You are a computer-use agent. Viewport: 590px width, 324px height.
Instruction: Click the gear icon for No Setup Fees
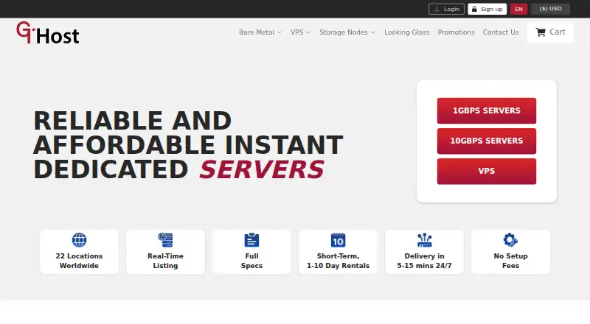(x=510, y=240)
